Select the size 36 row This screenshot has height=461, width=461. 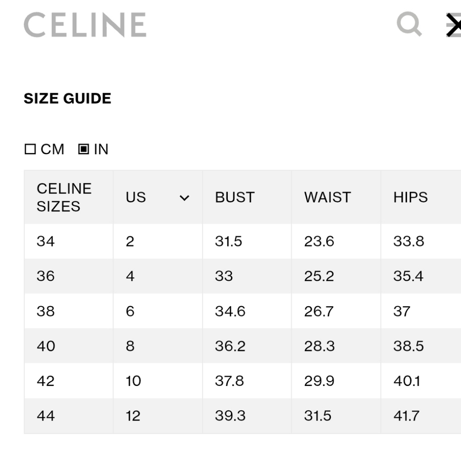click(x=242, y=276)
